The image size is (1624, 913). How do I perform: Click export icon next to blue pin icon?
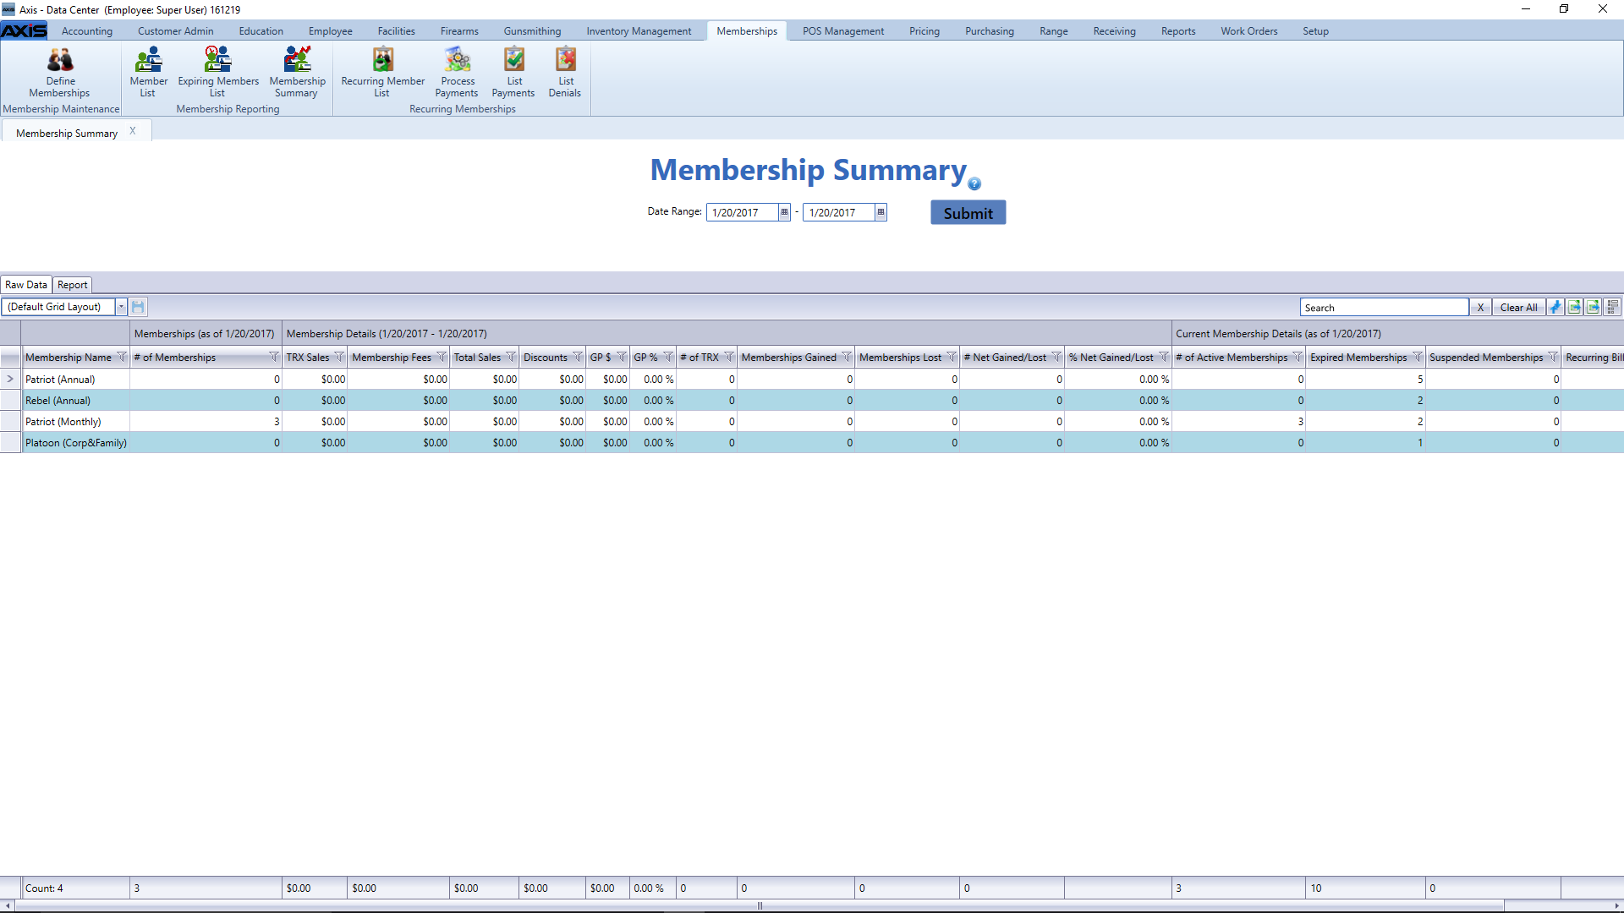tap(1575, 307)
